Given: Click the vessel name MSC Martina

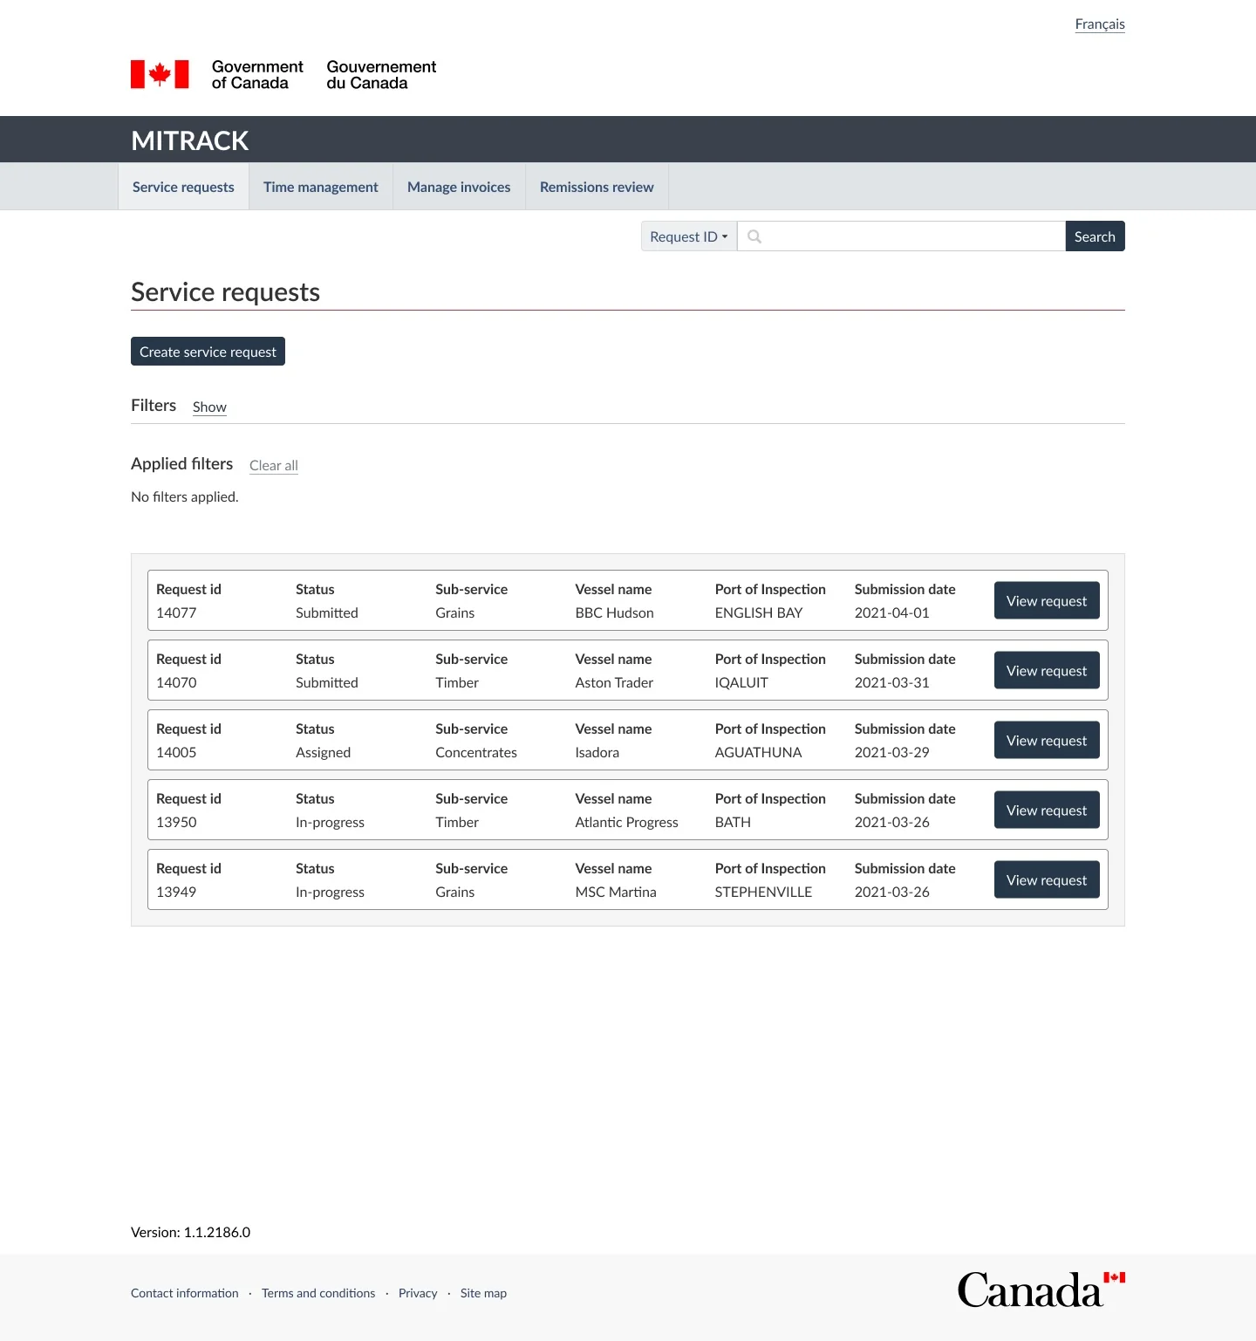Looking at the screenshot, I should pyautogui.click(x=616, y=892).
